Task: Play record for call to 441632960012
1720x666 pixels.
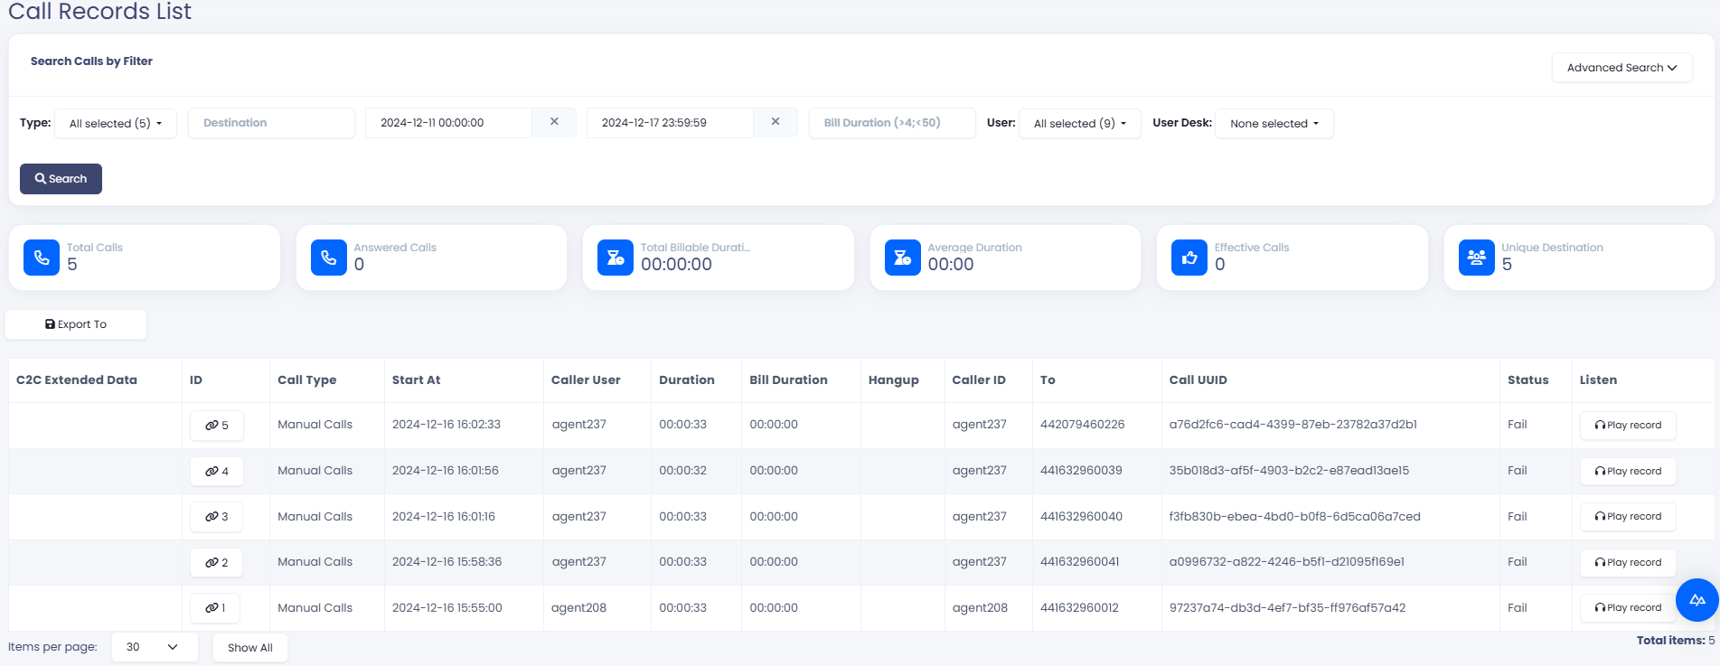Action: click(1628, 608)
